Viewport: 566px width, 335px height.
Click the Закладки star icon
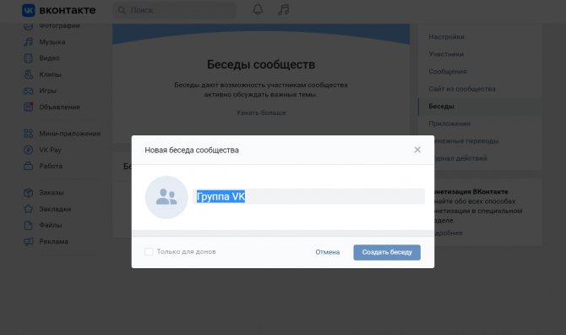click(x=28, y=209)
